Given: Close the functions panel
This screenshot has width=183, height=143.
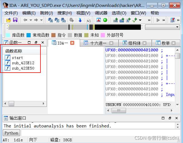Looking at the screenshot, I should [43, 43].
